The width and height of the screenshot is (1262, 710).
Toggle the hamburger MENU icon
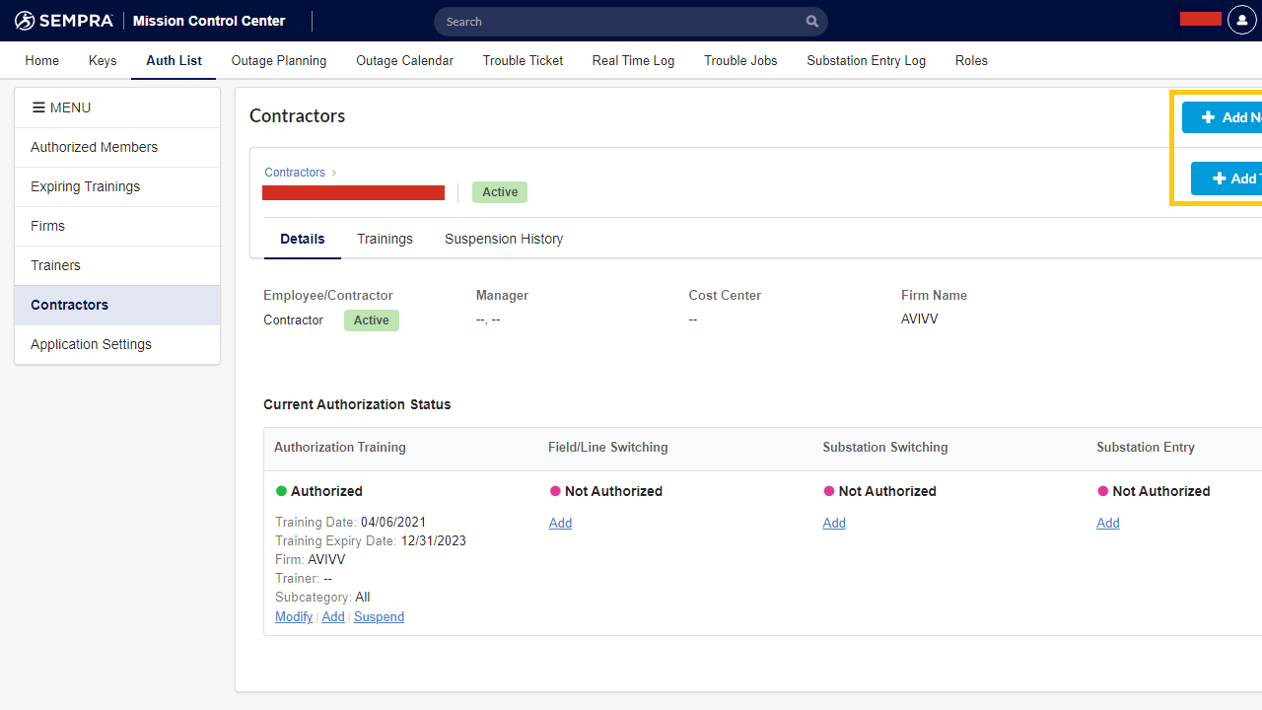[x=38, y=107]
